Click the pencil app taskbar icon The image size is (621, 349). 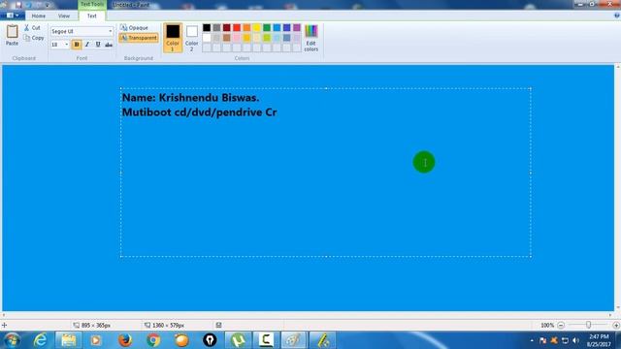click(x=322, y=340)
